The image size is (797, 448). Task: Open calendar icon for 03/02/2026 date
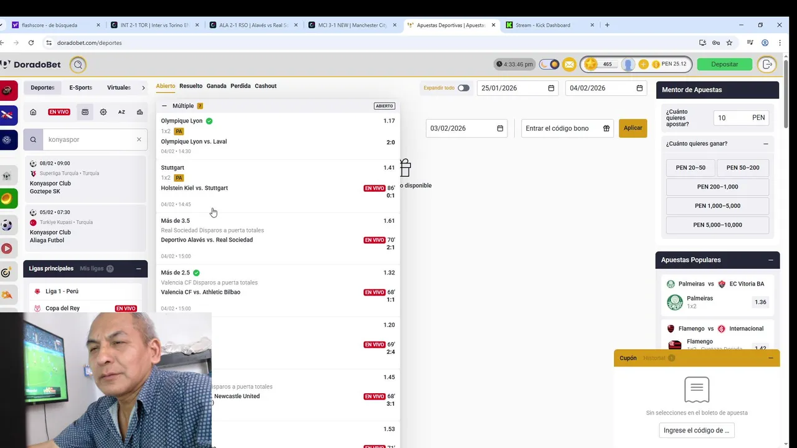500,128
